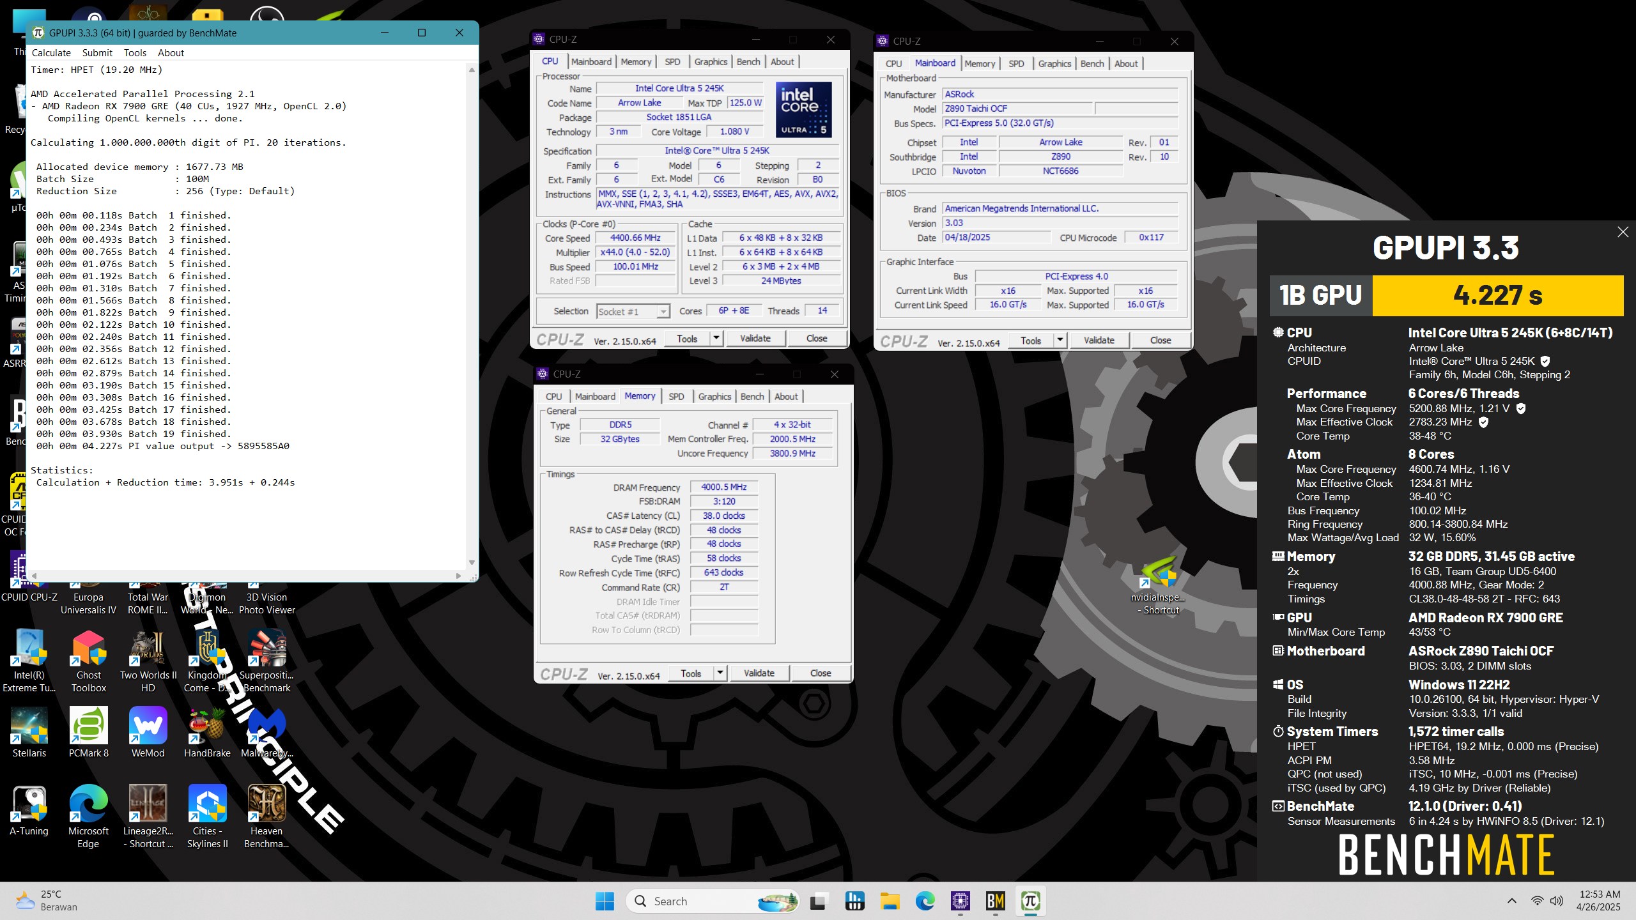This screenshot has width=1636, height=920.
Task: Click the taskbar Search box
Action: point(713,901)
